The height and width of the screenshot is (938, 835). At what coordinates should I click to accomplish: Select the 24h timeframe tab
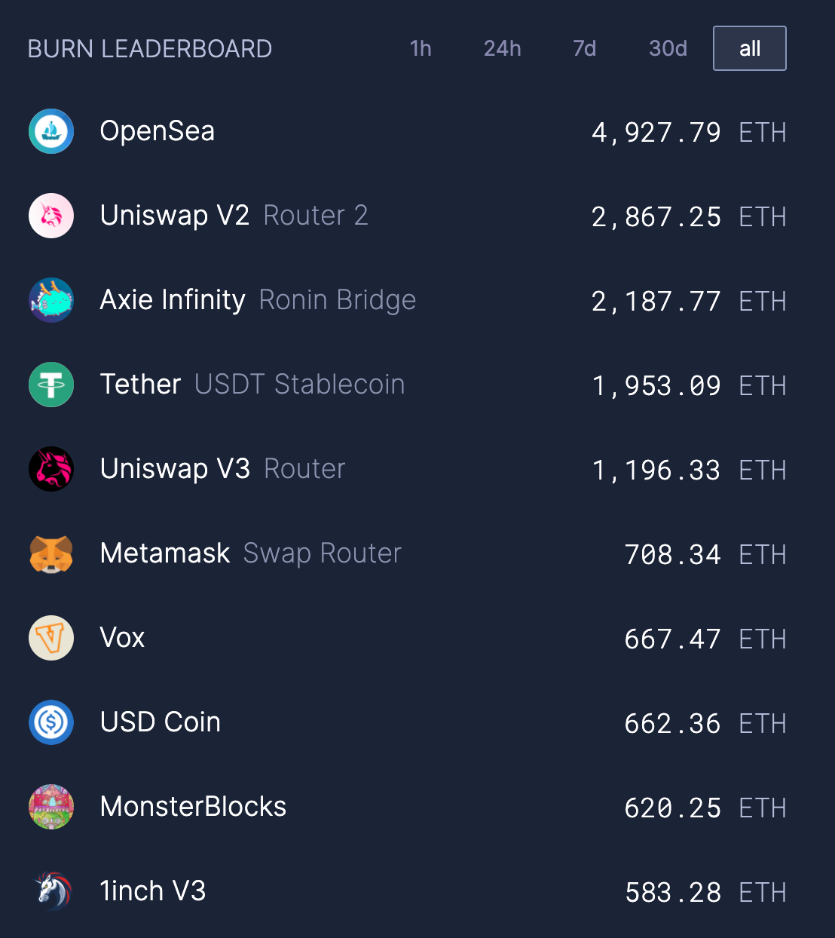502,48
